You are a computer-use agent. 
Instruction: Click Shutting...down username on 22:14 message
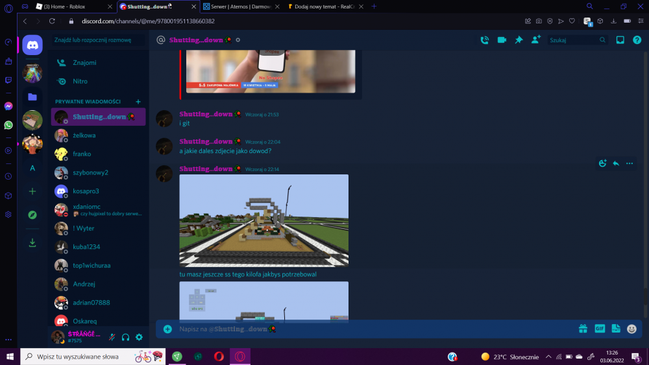click(206, 169)
